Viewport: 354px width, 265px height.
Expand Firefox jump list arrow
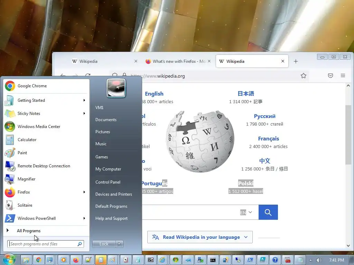[x=84, y=192]
